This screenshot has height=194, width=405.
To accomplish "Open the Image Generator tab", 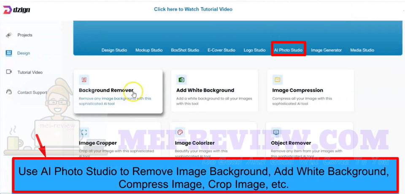I will point(326,50).
